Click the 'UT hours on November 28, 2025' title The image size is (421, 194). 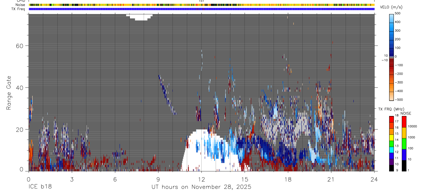tap(201, 187)
